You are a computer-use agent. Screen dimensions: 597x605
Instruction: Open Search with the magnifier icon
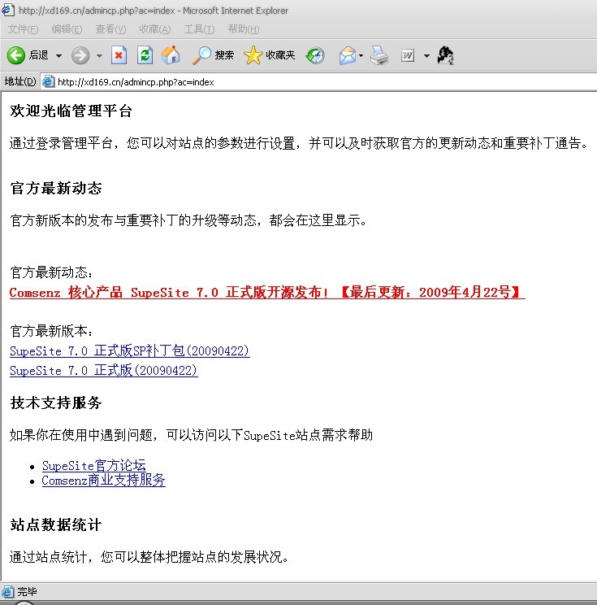(201, 55)
